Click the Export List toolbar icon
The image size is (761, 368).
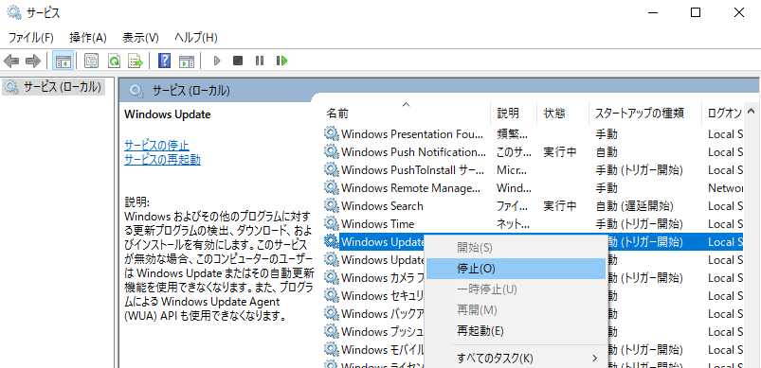coord(136,61)
